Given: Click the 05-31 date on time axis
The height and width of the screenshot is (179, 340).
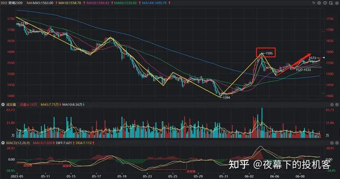Looking at the screenshot, I should (224, 177).
